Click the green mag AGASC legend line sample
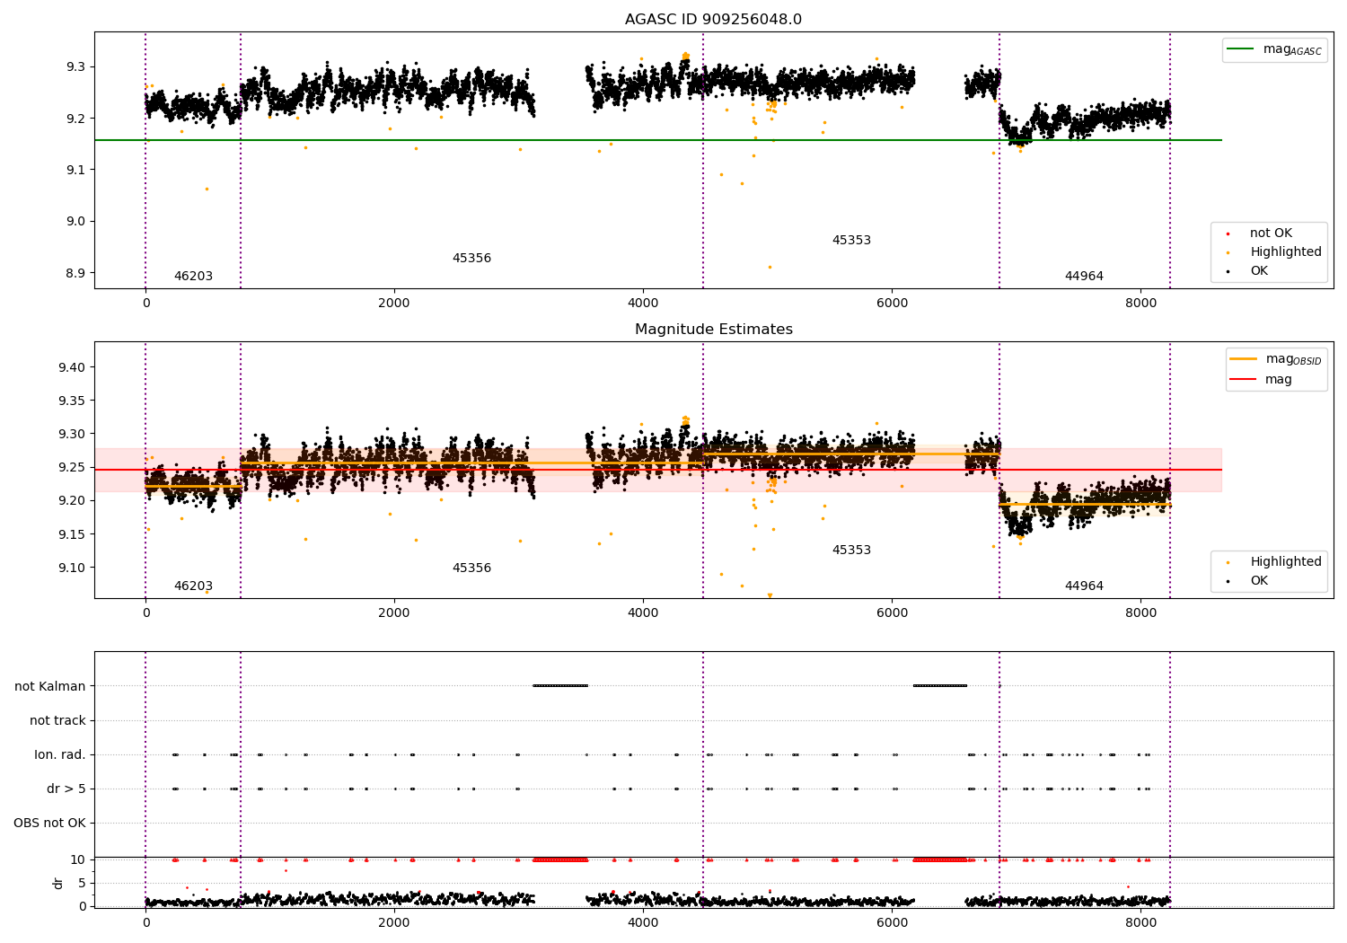 coord(1241,49)
